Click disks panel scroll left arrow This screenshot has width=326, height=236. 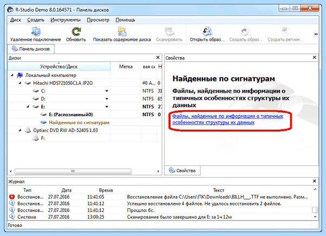click(11, 171)
